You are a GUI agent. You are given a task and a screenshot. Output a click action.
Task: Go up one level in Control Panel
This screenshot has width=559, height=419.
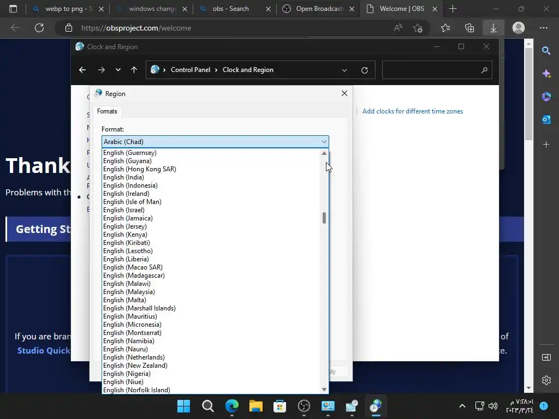click(x=134, y=70)
